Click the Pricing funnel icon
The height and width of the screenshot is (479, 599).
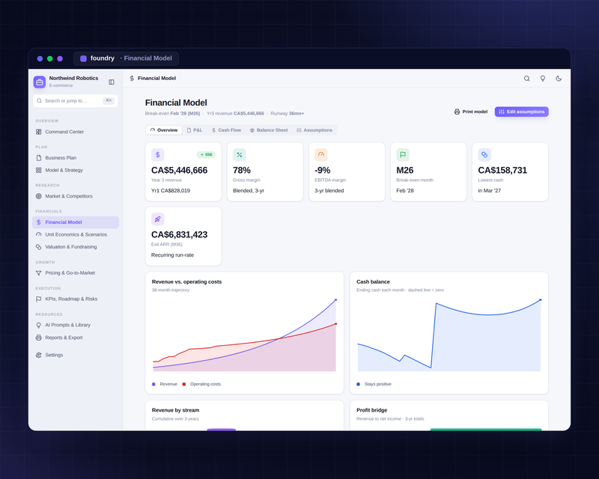tap(39, 272)
